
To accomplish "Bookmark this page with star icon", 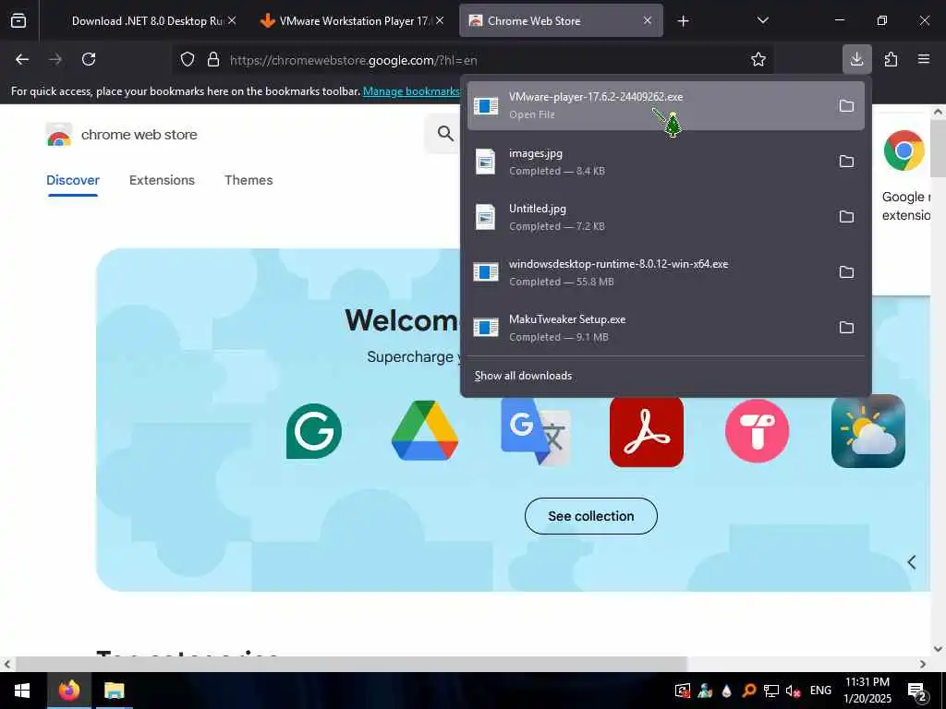I will [758, 59].
